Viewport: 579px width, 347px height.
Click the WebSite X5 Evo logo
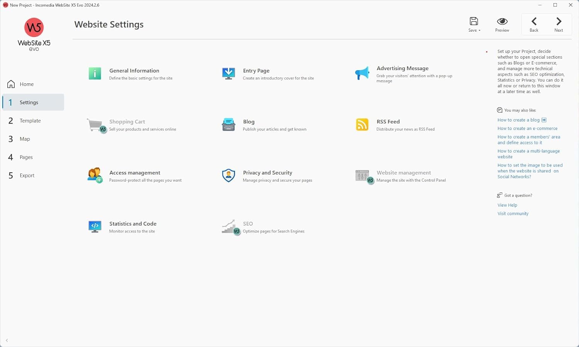[x=34, y=34]
